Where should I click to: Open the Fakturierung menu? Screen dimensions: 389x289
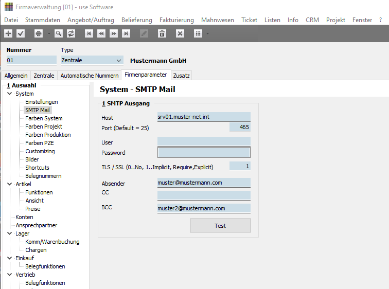pos(176,20)
